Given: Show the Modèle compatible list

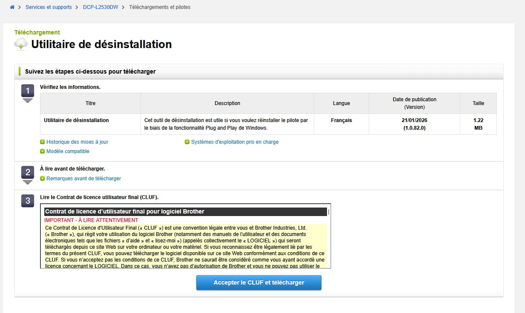Looking at the screenshot, I should pos(68,151).
